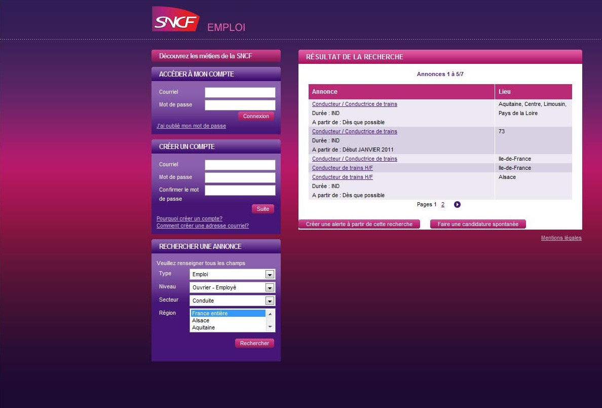Click the SNCF logo
Screen dimensions: 602x408
click(176, 19)
